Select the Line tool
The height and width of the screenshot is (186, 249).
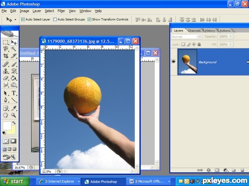[14, 100]
